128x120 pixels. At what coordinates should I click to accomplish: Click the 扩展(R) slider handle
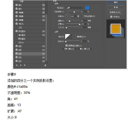click(x=80, y=24)
